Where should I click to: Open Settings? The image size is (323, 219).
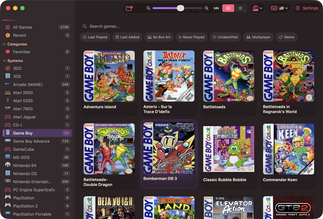point(307,8)
